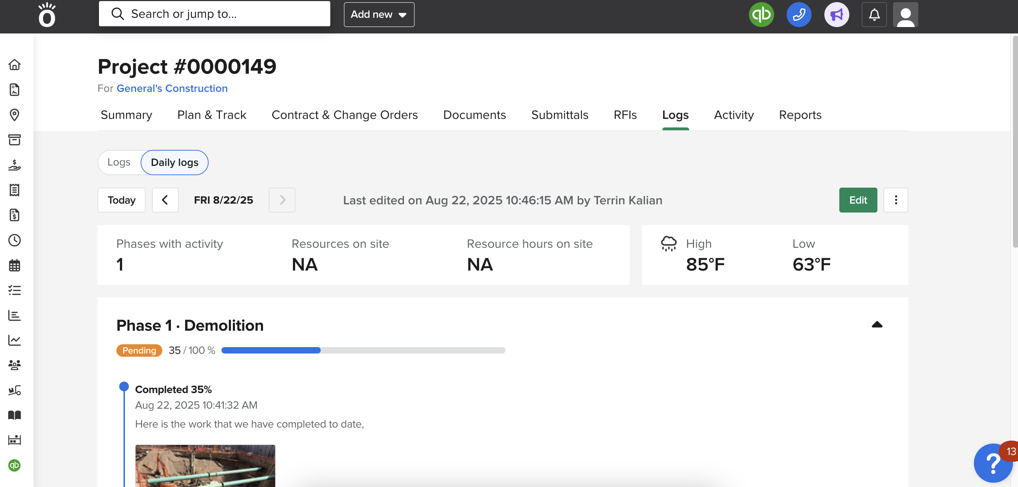The image size is (1018, 487).
Task: Open the General's Construction link
Action: 172,88
